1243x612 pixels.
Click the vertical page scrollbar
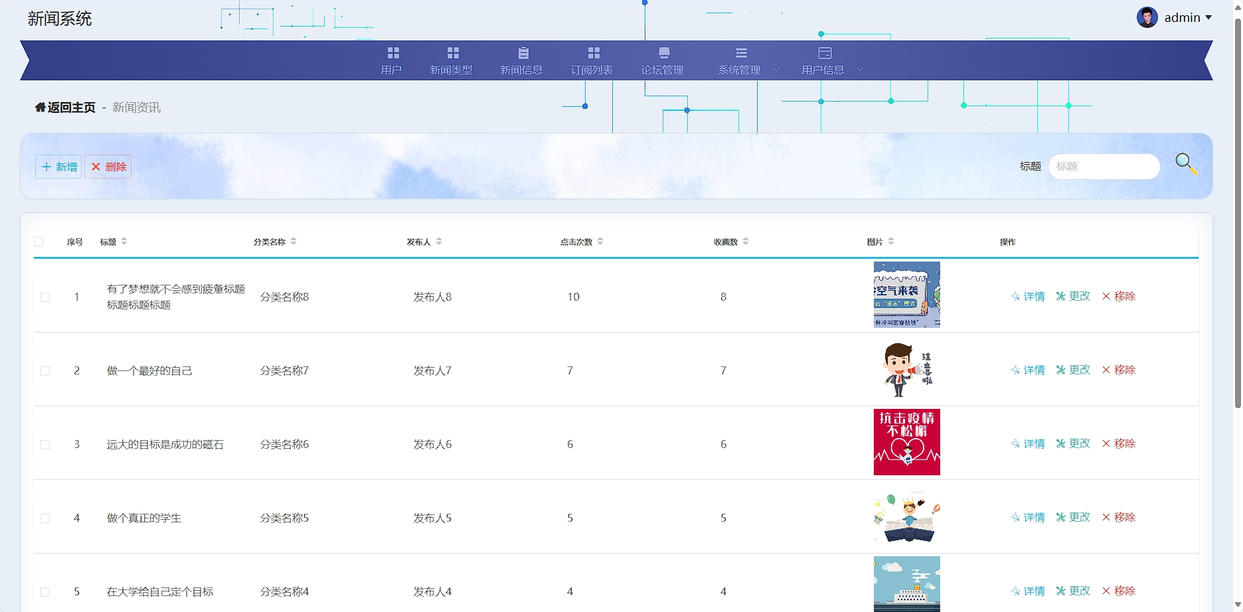click(1238, 212)
